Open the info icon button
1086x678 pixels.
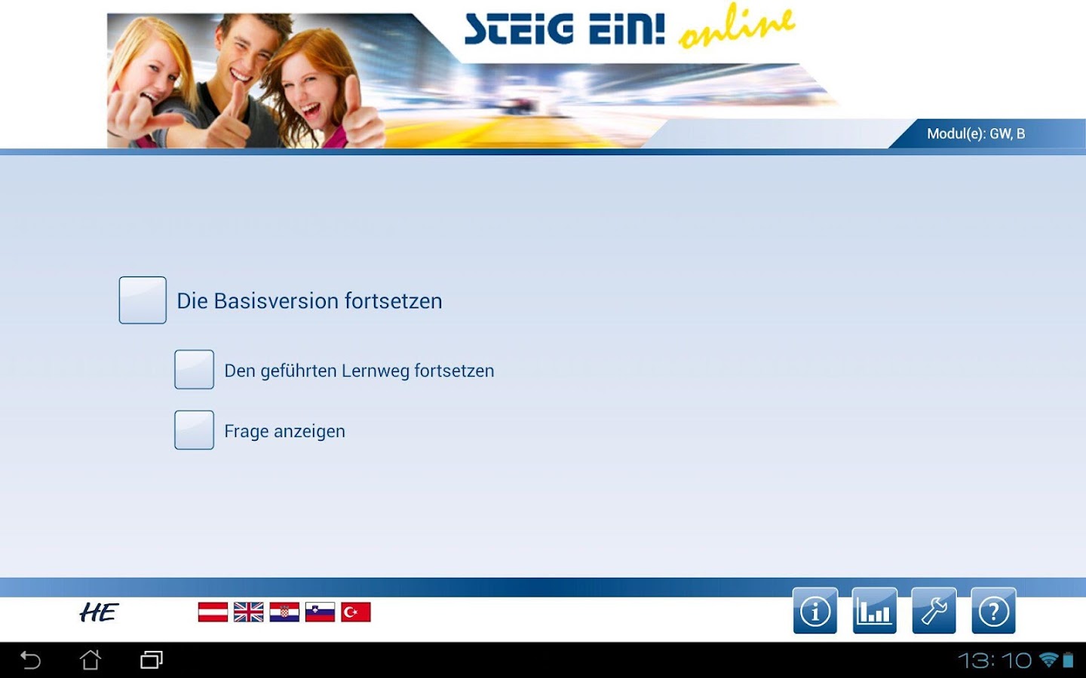tap(814, 611)
